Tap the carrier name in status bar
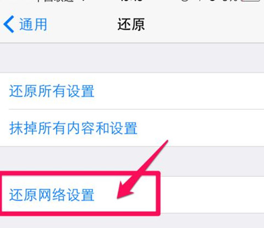 [55, 1]
